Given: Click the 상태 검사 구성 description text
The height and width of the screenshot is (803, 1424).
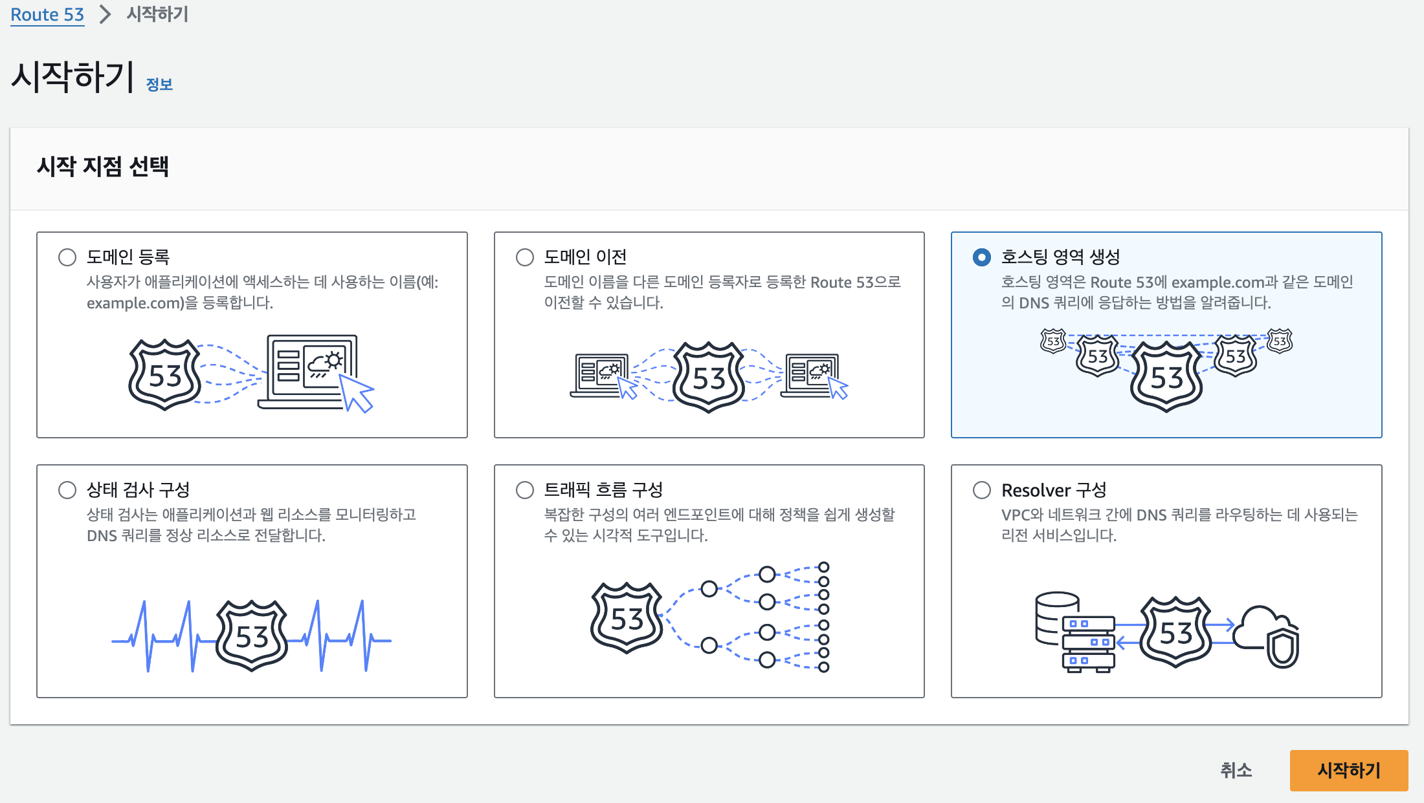Looking at the screenshot, I should coord(251,525).
